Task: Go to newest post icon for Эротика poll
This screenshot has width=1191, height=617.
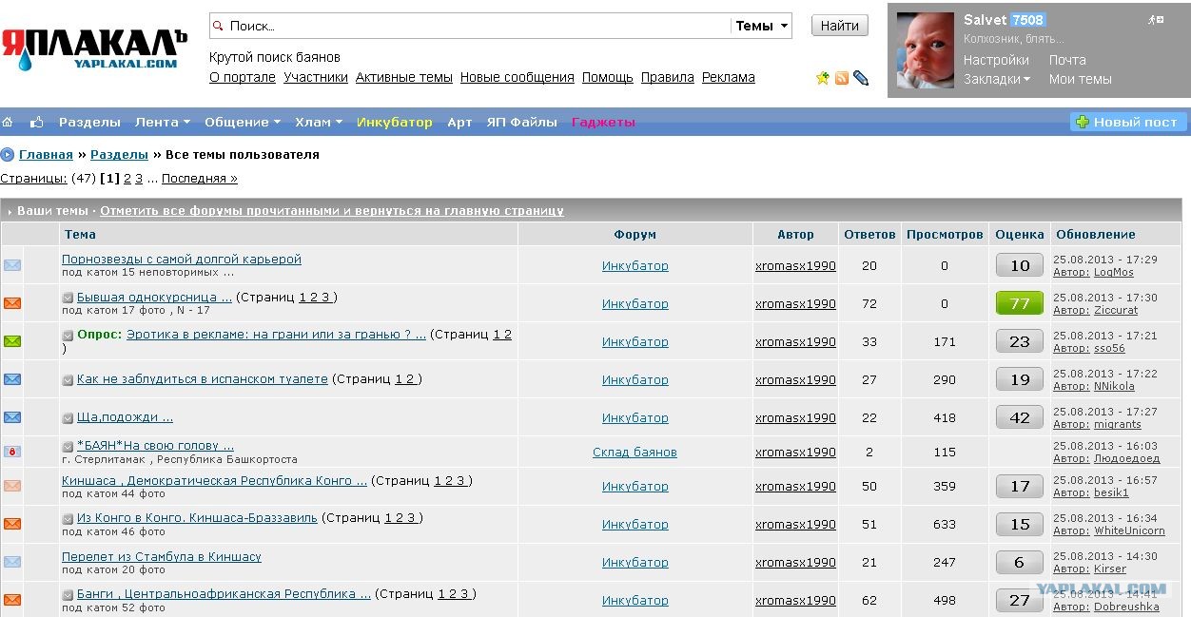Action: tap(68, 336)
